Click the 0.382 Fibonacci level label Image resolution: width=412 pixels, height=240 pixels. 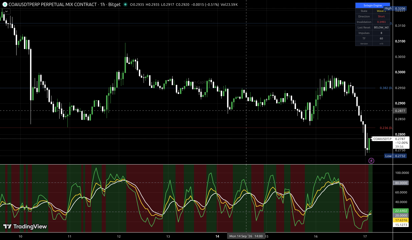coord(386,88)
